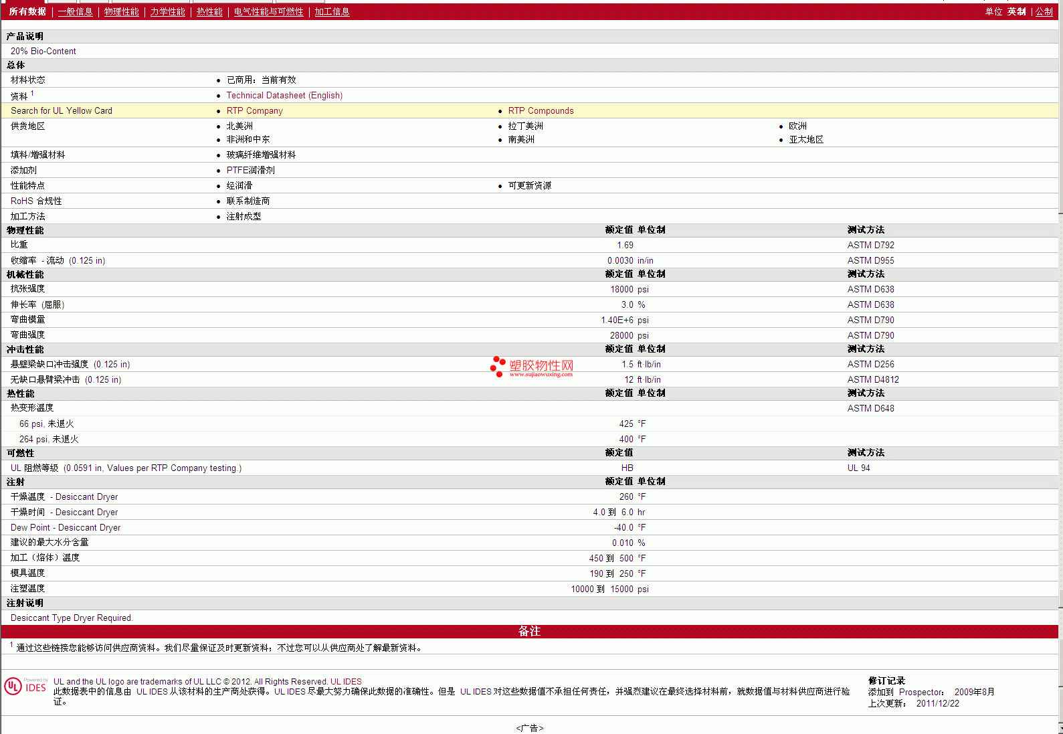Click the 66 psi deflection value 425
This screenshot has height=734, width=1063.
[x=626, y=424]
